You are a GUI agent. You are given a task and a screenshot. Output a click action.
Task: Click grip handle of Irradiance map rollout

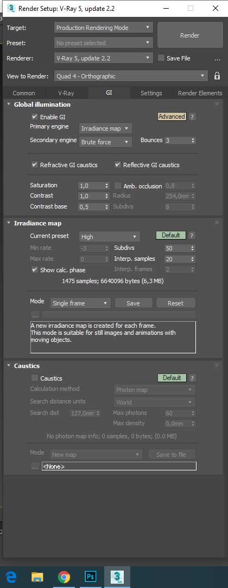click(217, 223)
